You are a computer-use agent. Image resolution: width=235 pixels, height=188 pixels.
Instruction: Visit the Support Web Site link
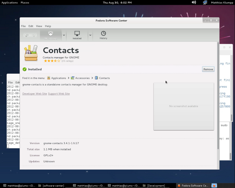pos(59,93)
